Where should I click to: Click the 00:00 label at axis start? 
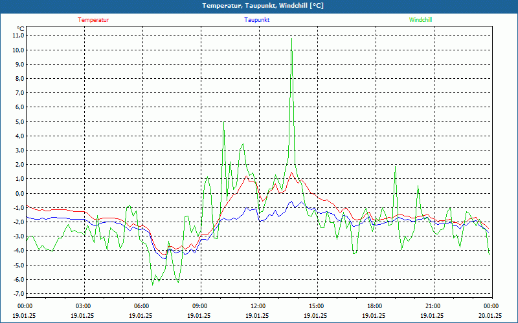(x=24, y=306)
